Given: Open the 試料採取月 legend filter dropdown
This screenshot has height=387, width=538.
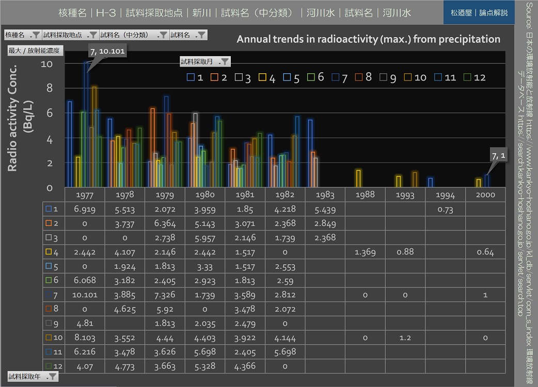Looking at the screenshot, I should (x=205, y=62).
